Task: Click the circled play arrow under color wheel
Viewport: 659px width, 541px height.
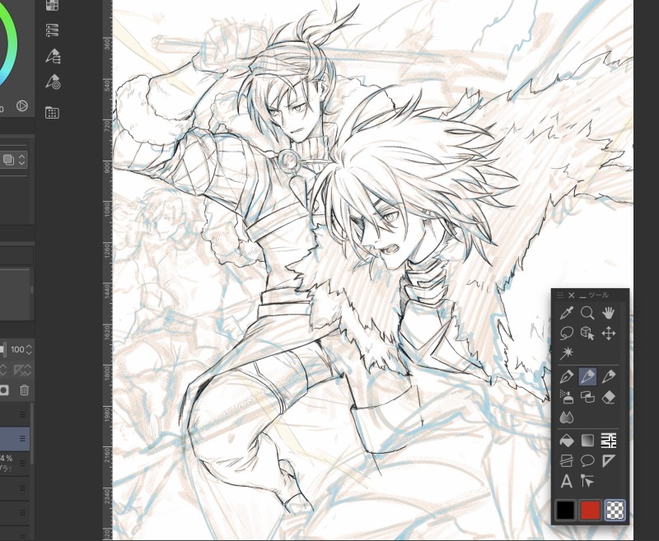Action: (22, 106)
